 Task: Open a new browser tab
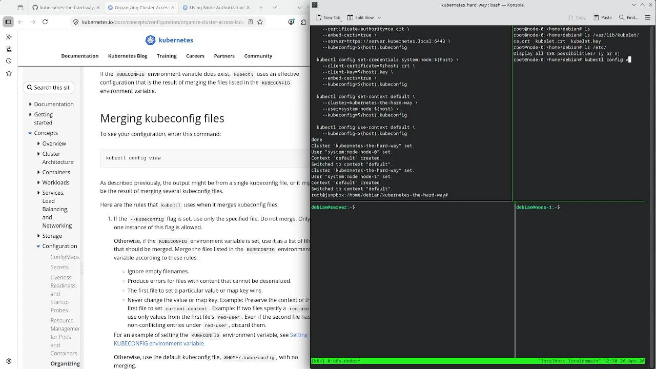(261, 8)
